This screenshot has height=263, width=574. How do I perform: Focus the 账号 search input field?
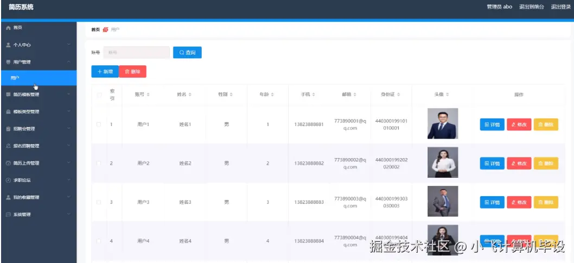coord(137,53)
